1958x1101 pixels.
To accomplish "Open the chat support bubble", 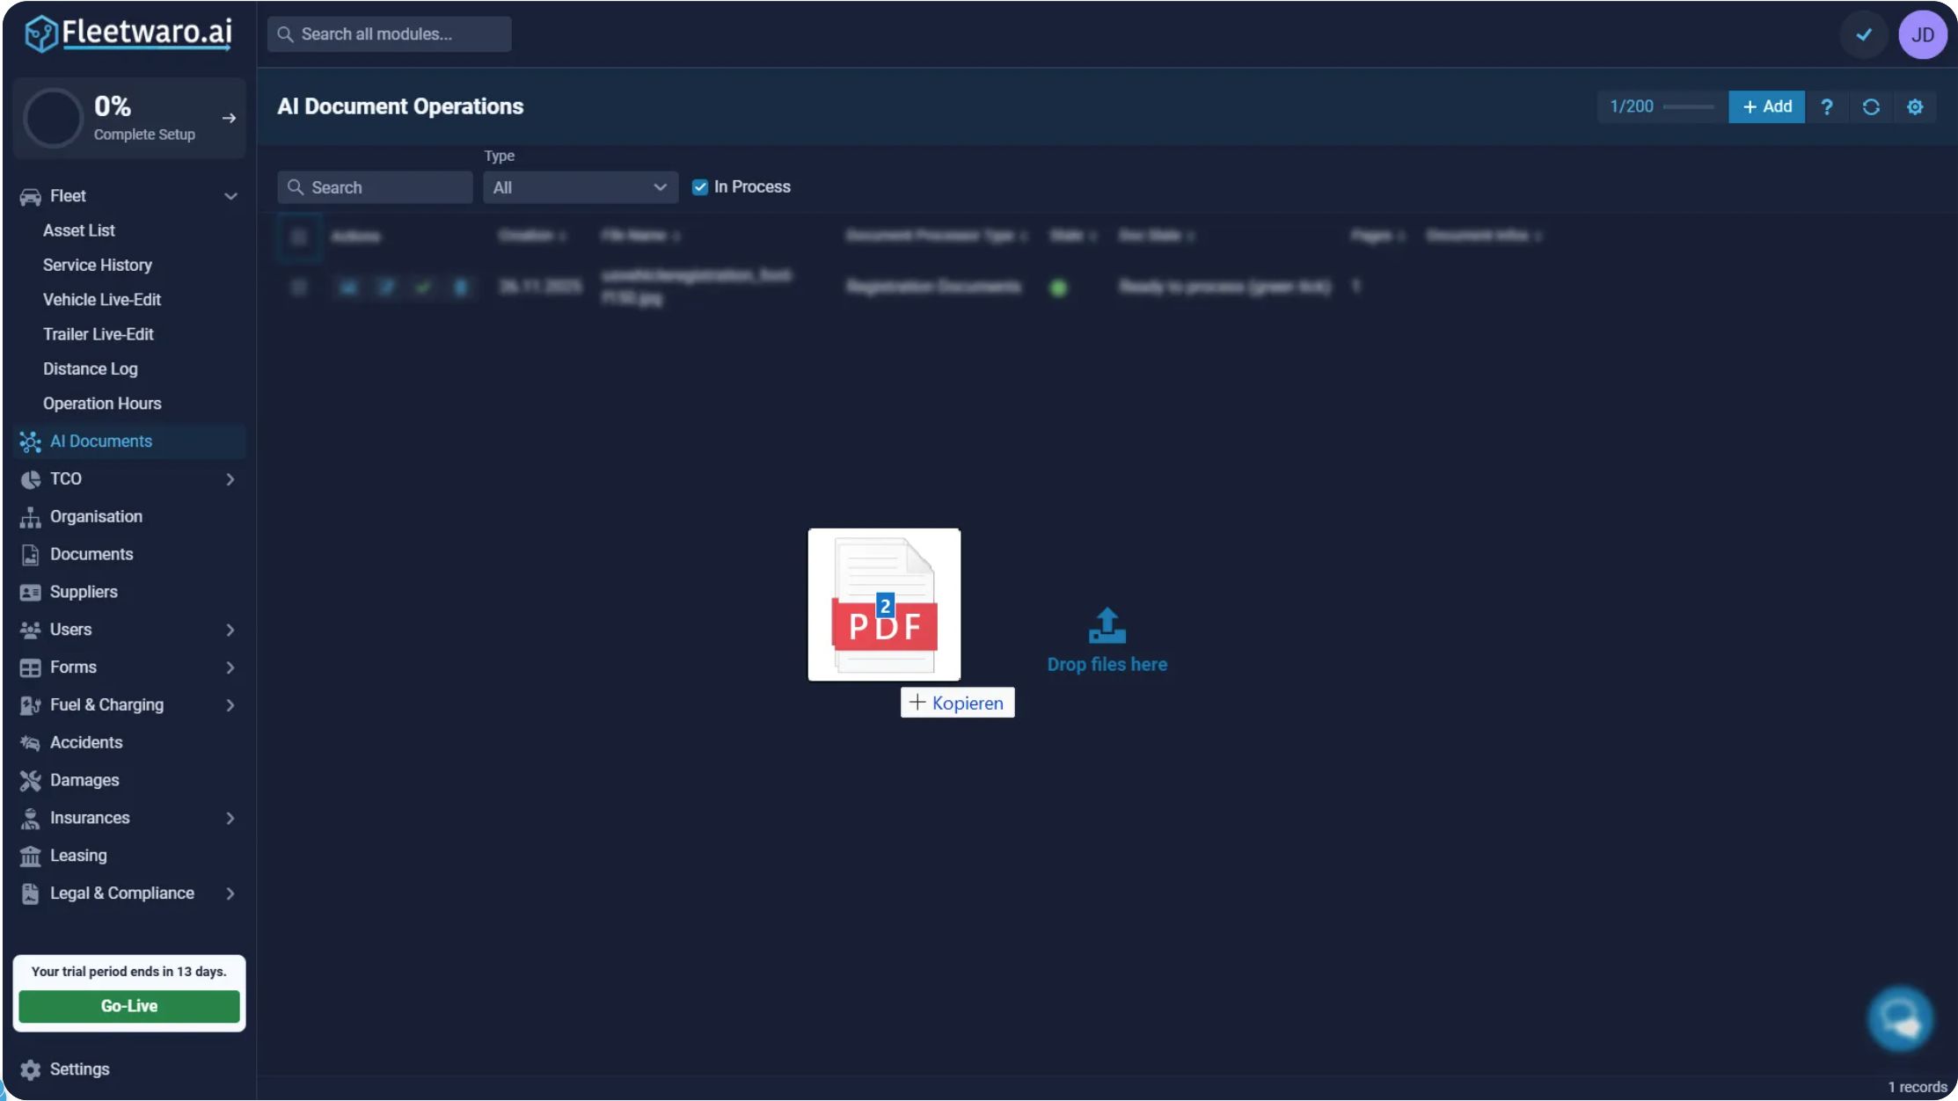I will [1900, 1018].
